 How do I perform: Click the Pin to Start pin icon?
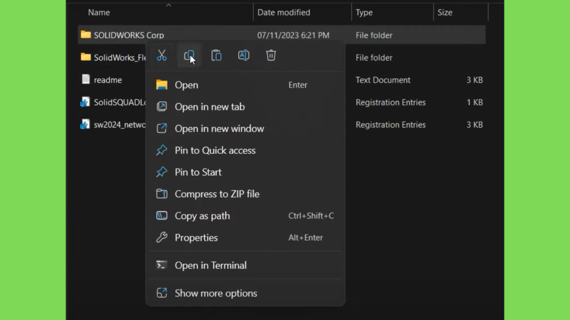[162, 172]
